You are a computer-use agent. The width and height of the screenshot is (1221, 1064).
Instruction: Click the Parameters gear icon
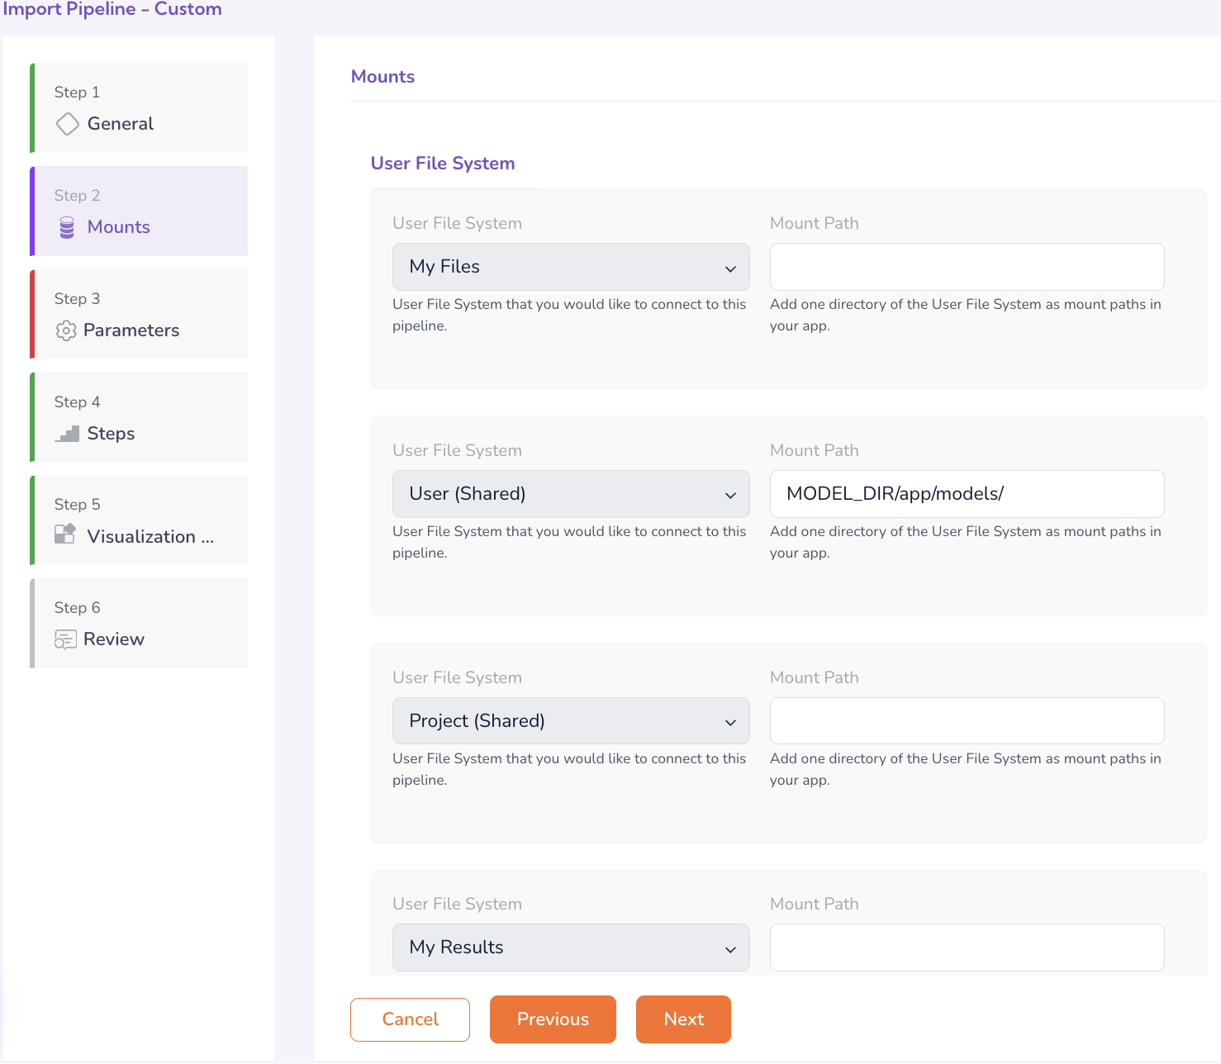pyautogui.click(x=66, y=330)
